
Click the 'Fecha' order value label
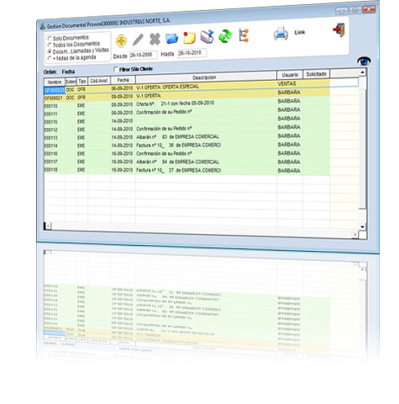point(68,72)
